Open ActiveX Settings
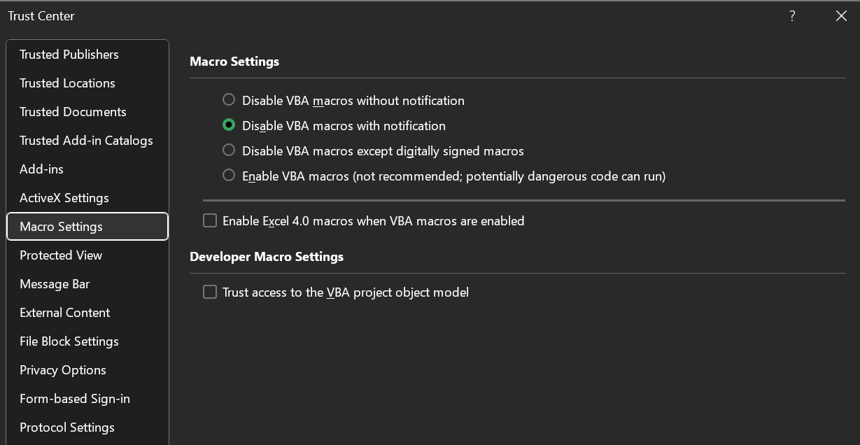 coord(64,198)
